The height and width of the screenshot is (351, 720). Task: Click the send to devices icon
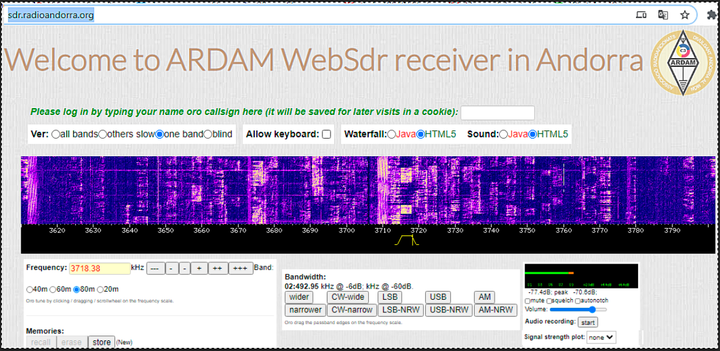point(641,15)
